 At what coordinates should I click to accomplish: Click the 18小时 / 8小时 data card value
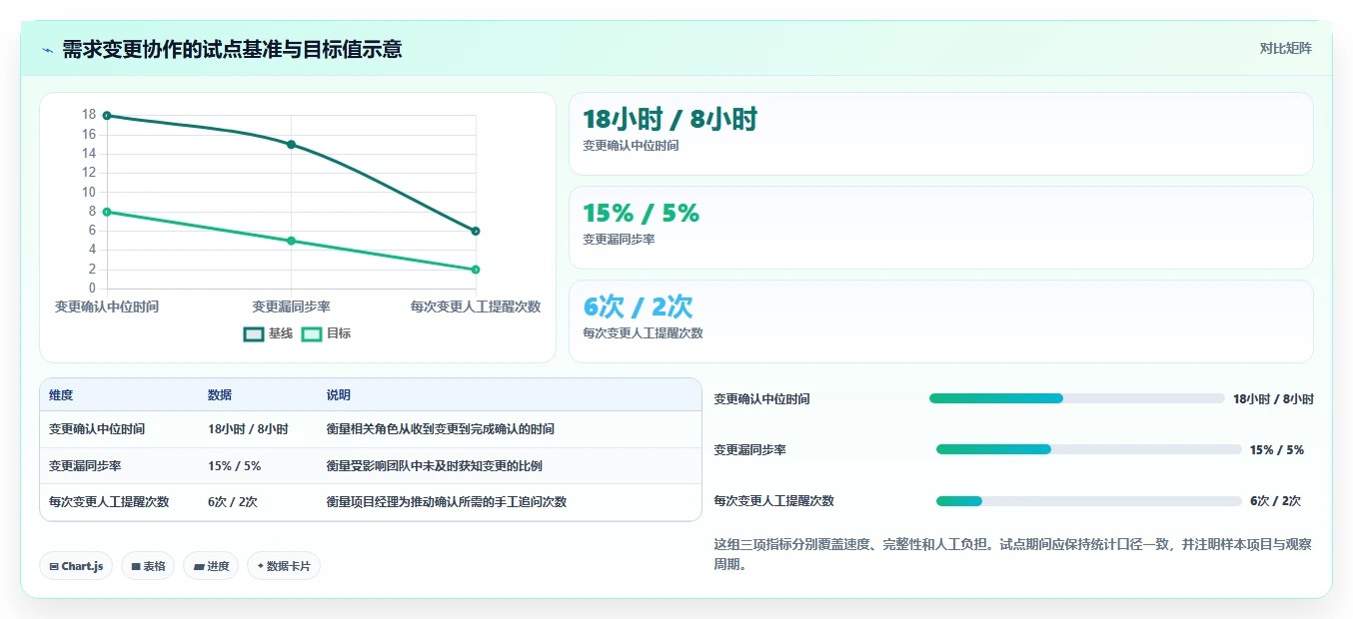click(670, 120)
